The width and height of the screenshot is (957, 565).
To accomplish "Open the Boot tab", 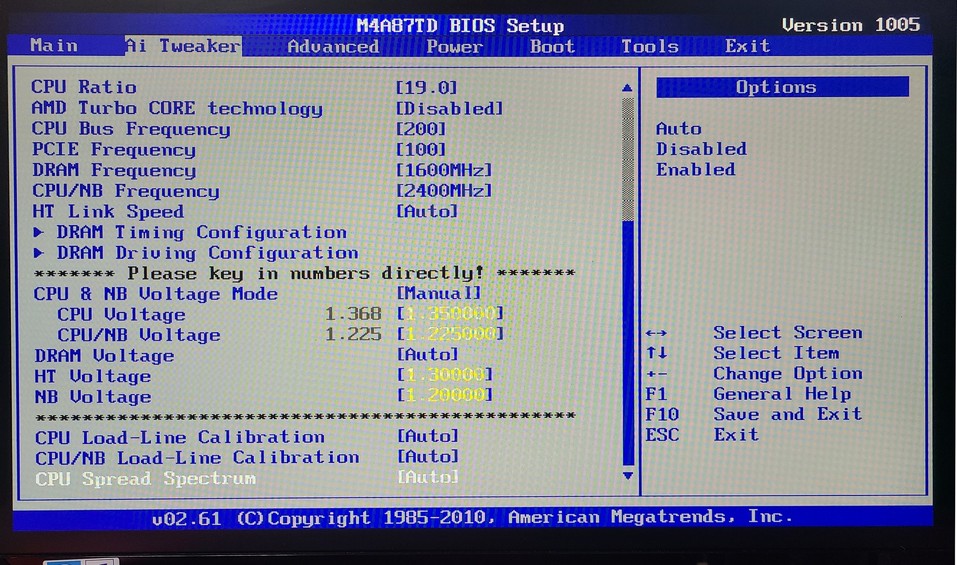I will pyautogui.click(x=552, y=46).
